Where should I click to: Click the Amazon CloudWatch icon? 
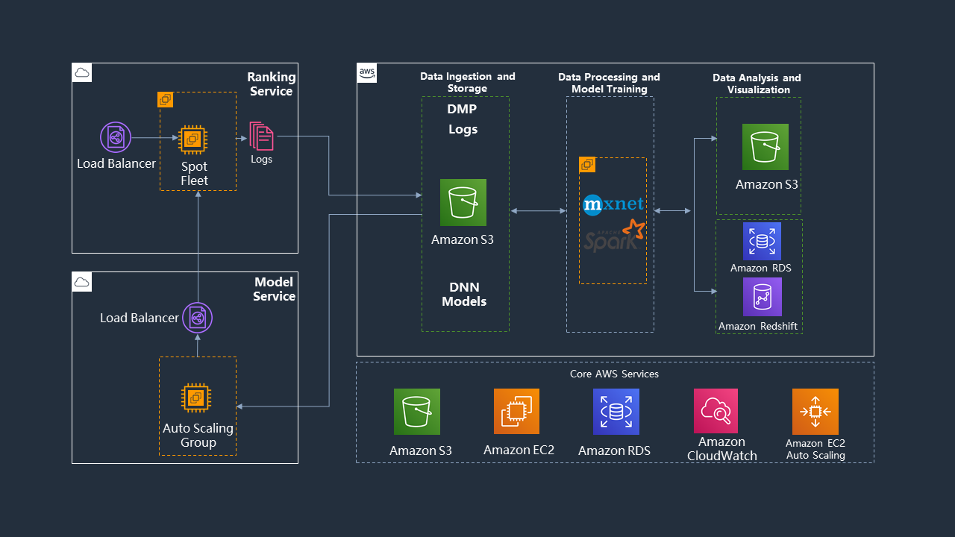[x=716, y=411]
